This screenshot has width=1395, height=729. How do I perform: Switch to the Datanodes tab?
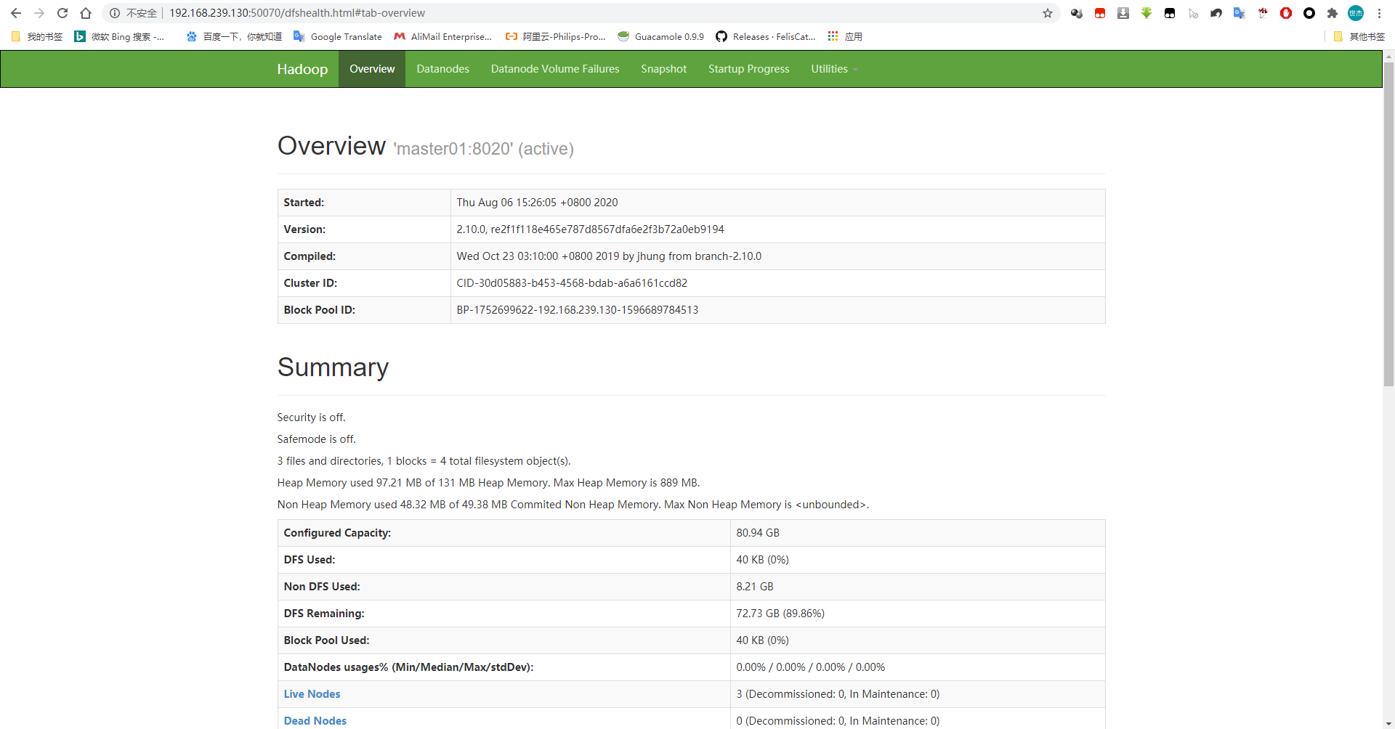coord(442,69)
